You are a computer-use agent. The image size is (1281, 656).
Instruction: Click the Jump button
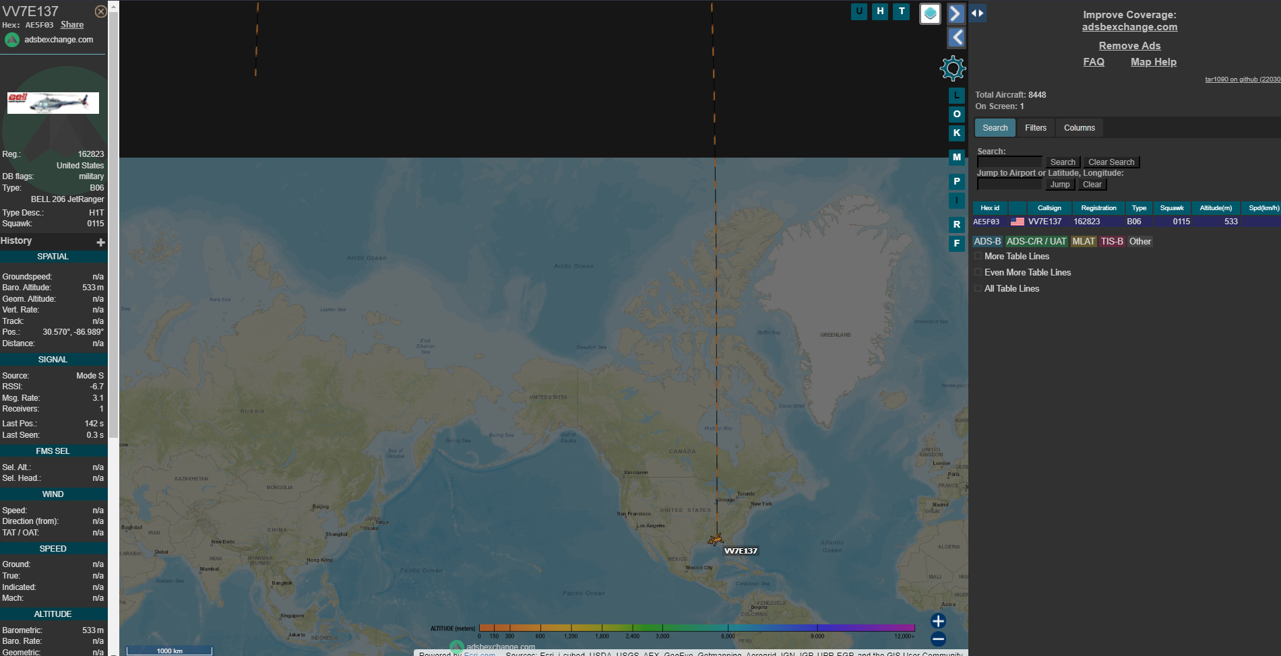(x=1060, y=185)
